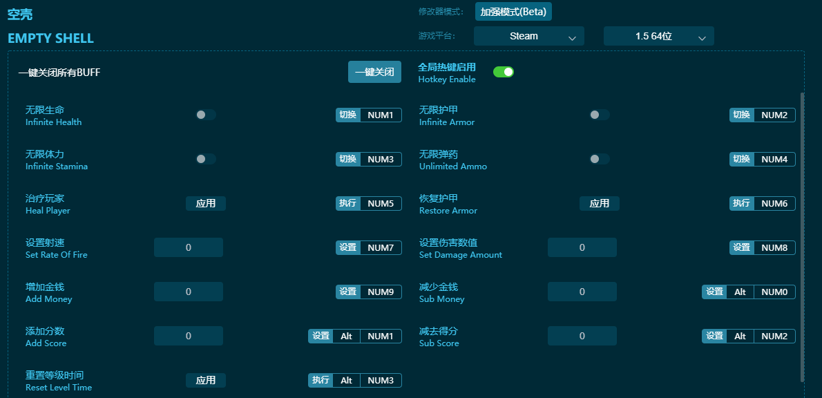Click NUM4 hotkey key for Unlimited Ammo
Viewport: 822px width, 398px height.
click(x=775, y=159)
